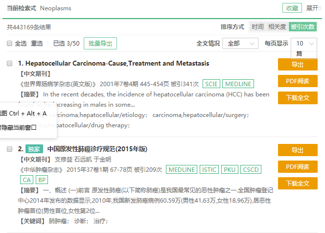The height and width of the screenshot is (233, 325).
Task: Sort results by 时间
Action: pos(257,27)
